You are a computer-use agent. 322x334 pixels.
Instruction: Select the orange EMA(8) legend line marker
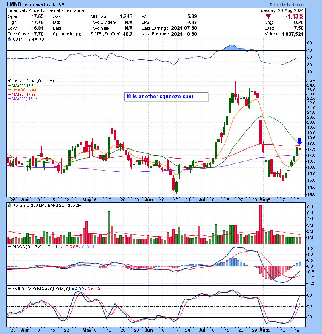[9, 90]
